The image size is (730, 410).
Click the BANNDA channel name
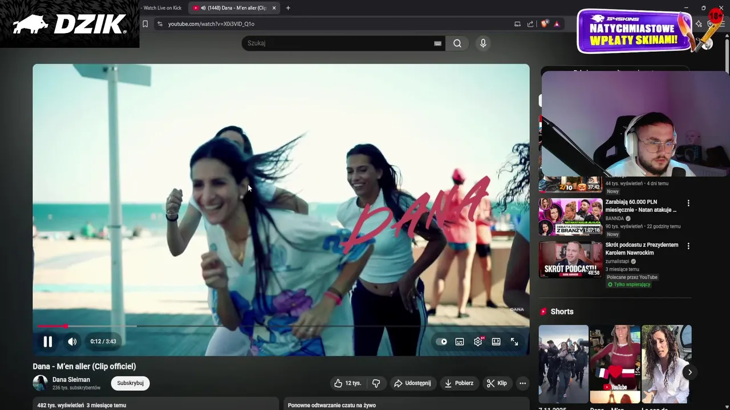615,218
